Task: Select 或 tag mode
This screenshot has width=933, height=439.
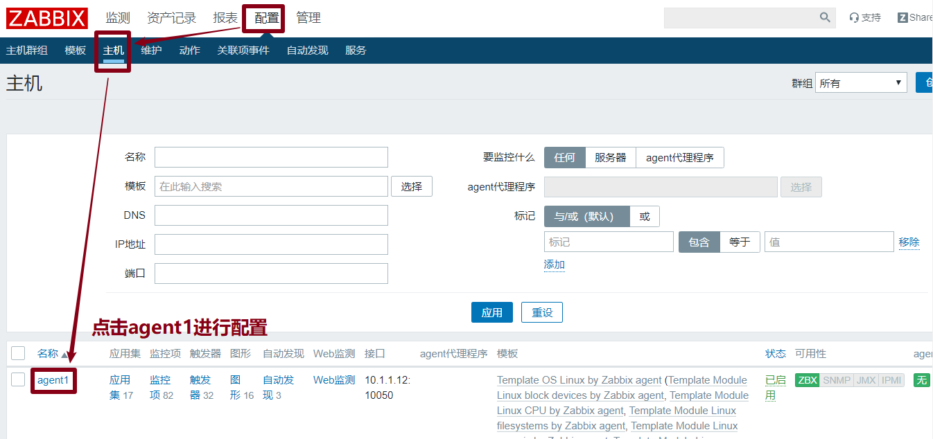Action: tap(645, 217)
